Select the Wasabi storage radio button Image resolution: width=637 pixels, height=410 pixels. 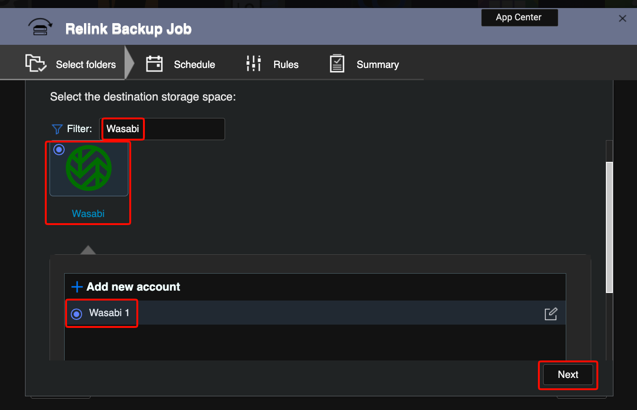(x=59, y=150)
